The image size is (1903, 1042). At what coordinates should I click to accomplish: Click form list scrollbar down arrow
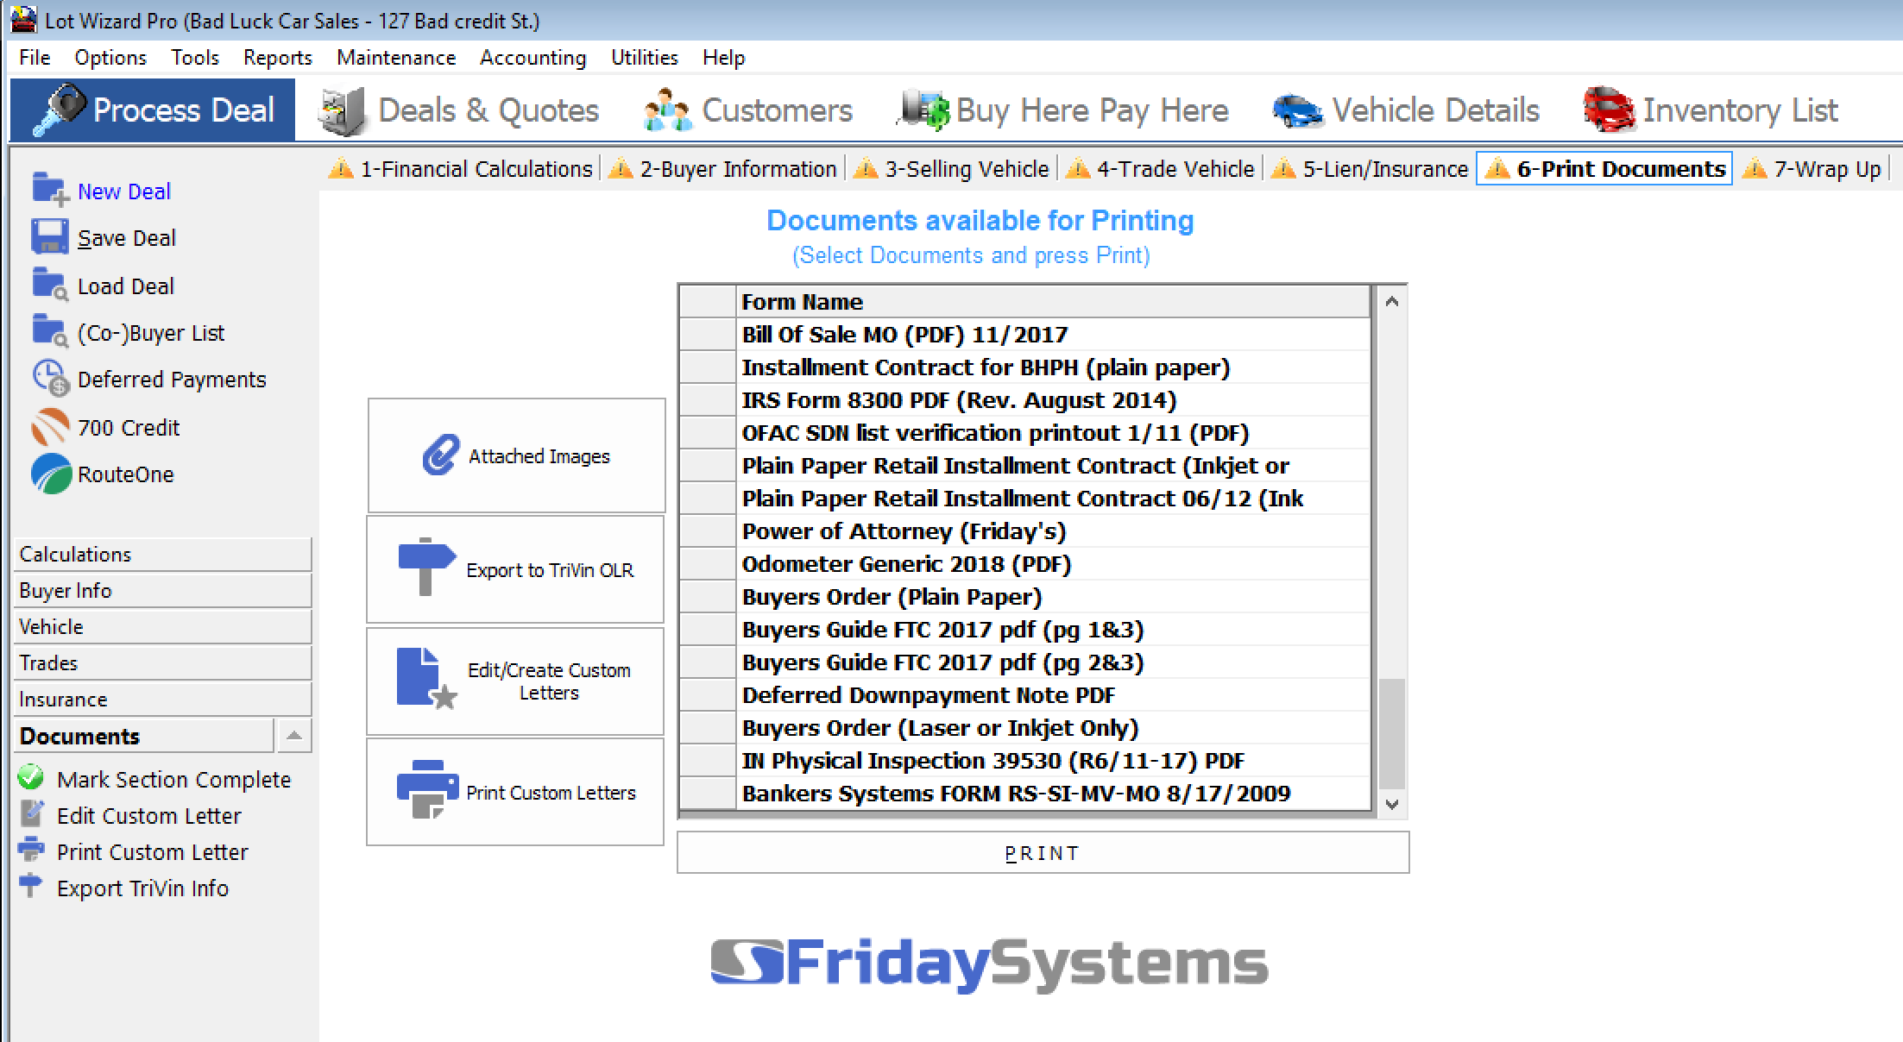pos(1391,804)
